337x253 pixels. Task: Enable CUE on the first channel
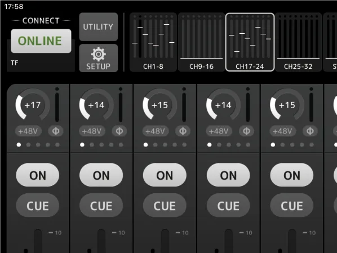[38, 206]
